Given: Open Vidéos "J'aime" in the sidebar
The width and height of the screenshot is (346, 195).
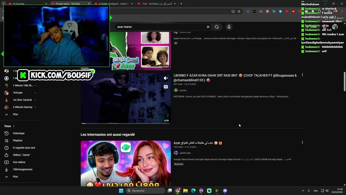Looking at the screenshot, I should (x=22, y=155).
